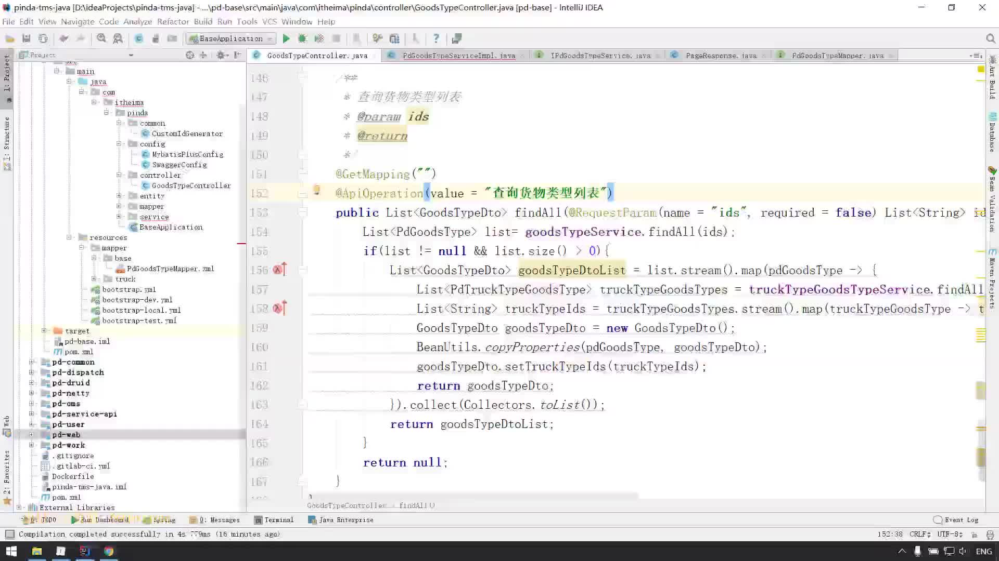Open File Explorer from the taskbar
The image size is (999, 561).
(37, 551)
